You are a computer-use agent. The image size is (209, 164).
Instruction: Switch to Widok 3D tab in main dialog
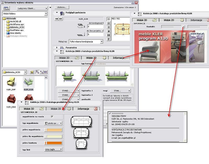[x=68, y=58]
